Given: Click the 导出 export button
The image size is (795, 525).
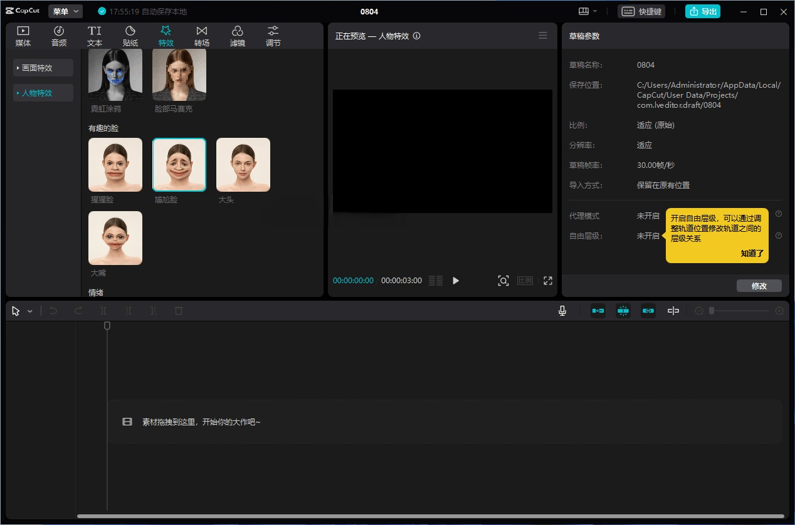Looking at the screenshot, I should (702, 11).
